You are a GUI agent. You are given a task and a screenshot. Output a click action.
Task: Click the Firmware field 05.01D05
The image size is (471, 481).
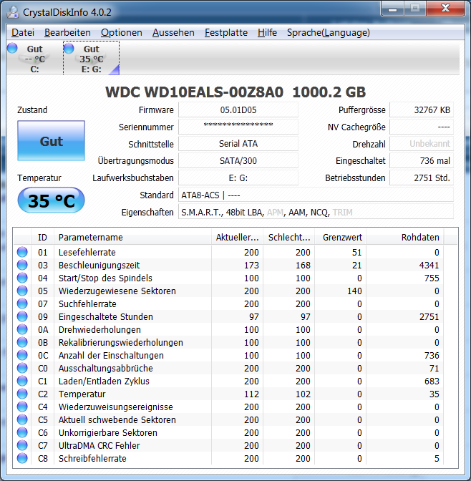point(238,110)
